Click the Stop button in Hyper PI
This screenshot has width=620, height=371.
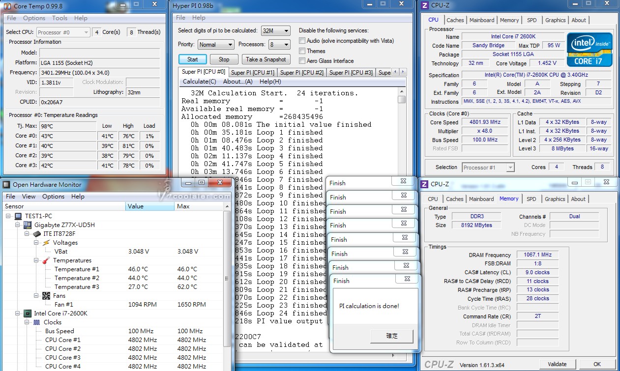pyautogui.click(x=224, y=59)
